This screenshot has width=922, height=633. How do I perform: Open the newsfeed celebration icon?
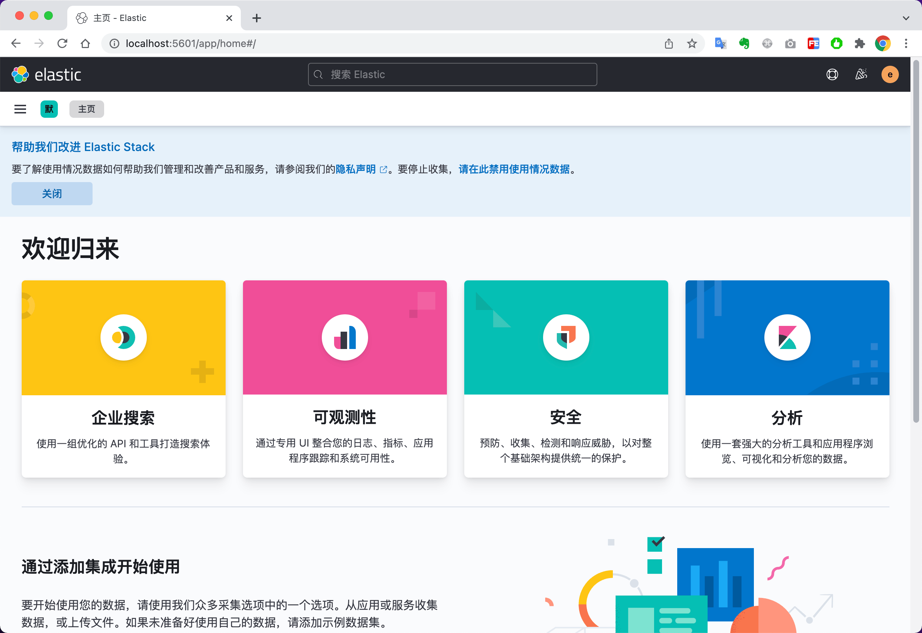pyautogui.click(x=861, y=74)
